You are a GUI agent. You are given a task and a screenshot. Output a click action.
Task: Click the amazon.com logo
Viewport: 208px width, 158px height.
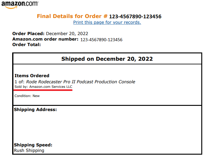tap(20, 5)
